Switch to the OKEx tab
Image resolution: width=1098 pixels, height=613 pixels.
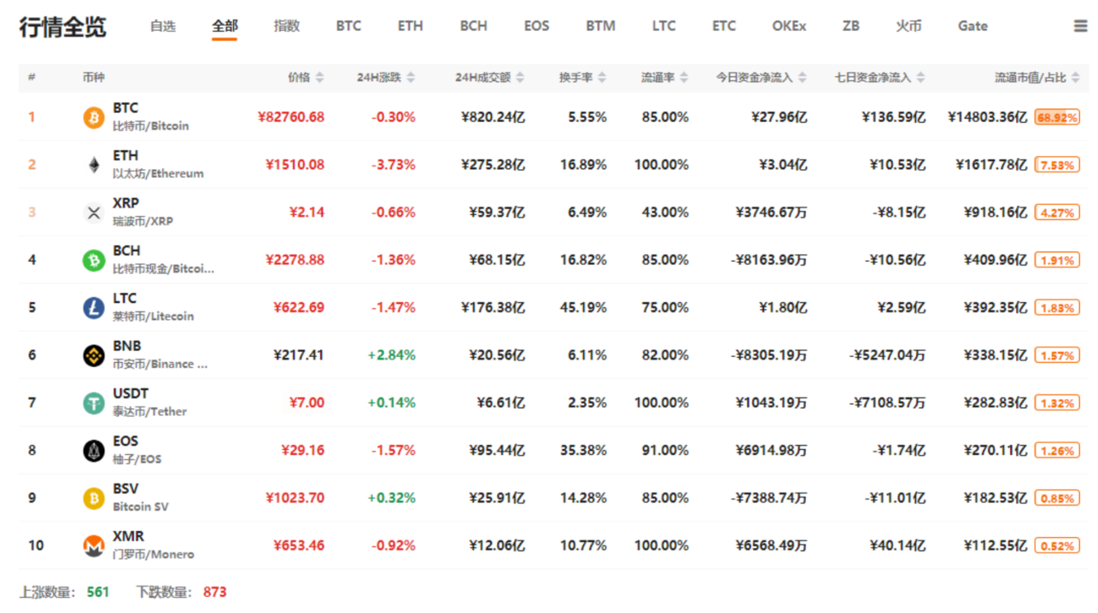788,26
